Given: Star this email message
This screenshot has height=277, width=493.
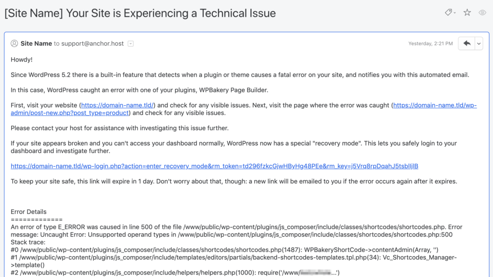Looking at the screenshot, I should coord(467,13).
